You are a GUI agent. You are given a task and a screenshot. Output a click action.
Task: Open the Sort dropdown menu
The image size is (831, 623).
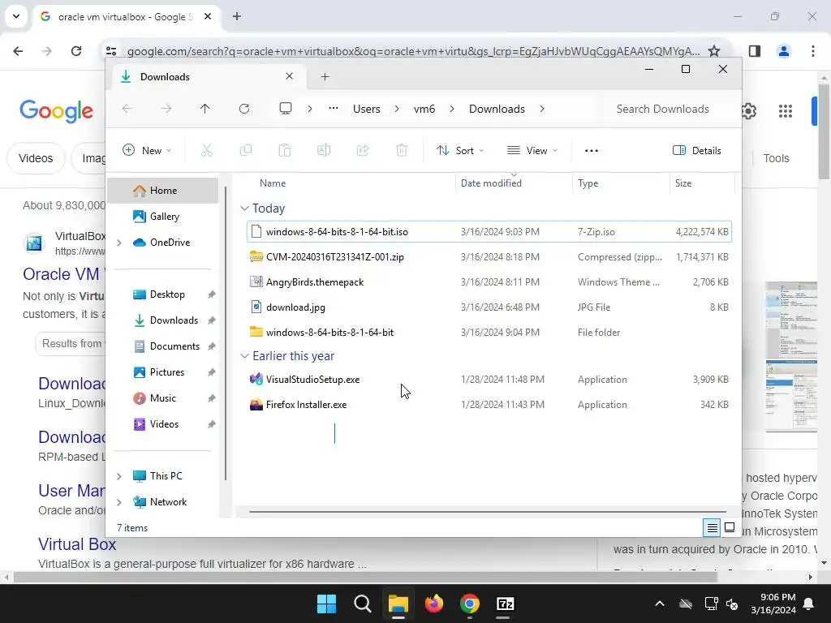[x=460, y=150]
